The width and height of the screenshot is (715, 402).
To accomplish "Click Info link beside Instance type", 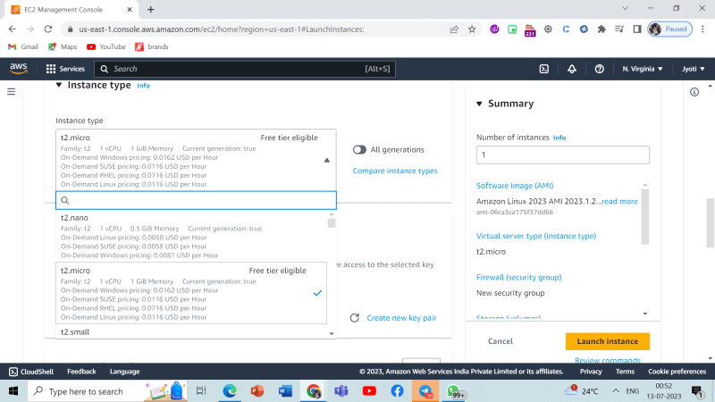I will pyautogui.click(x=143, y=86).
